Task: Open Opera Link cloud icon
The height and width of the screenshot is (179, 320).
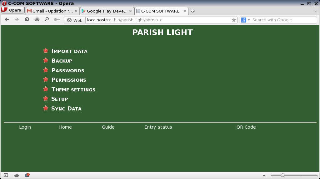Action: click(x=17, y=175)
